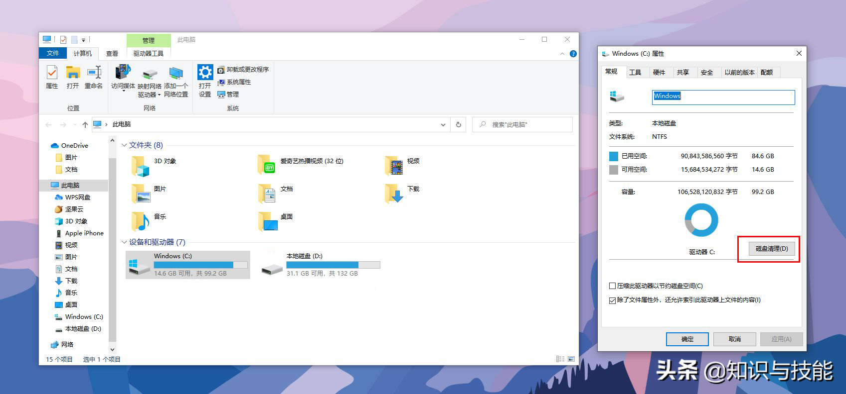The image size is (846, 394).
Task: Click the 确定 button
Action: (687, 339)
